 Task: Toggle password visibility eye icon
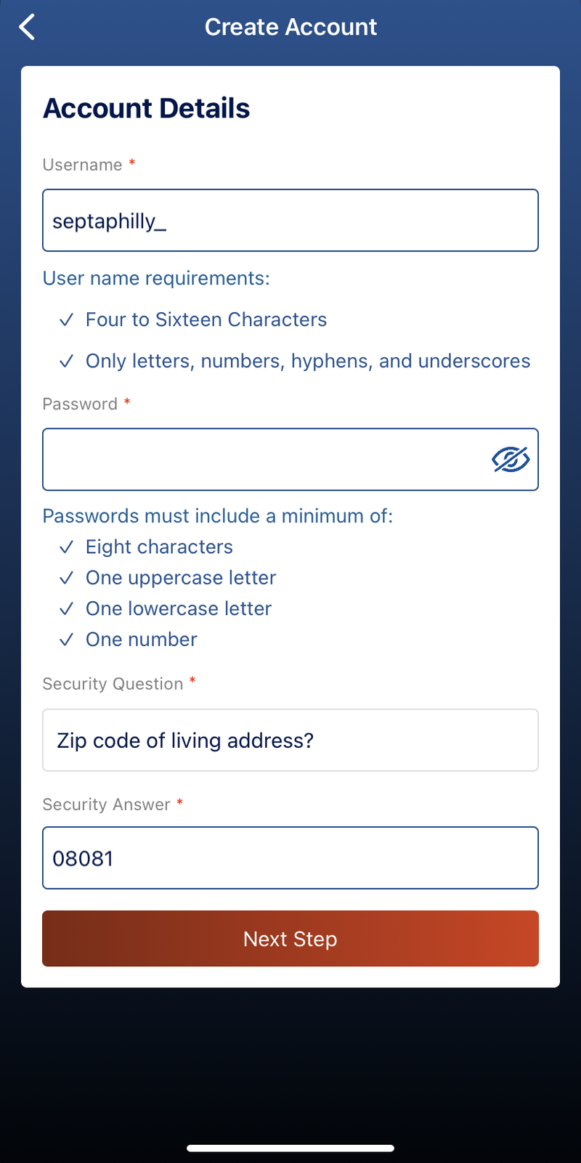click(x=511, y=460)
